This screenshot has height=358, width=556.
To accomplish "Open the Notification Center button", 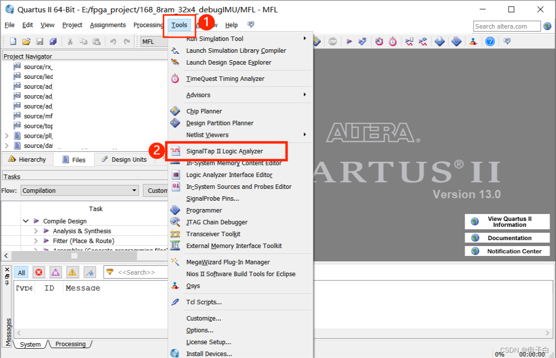I will (507, 251).
